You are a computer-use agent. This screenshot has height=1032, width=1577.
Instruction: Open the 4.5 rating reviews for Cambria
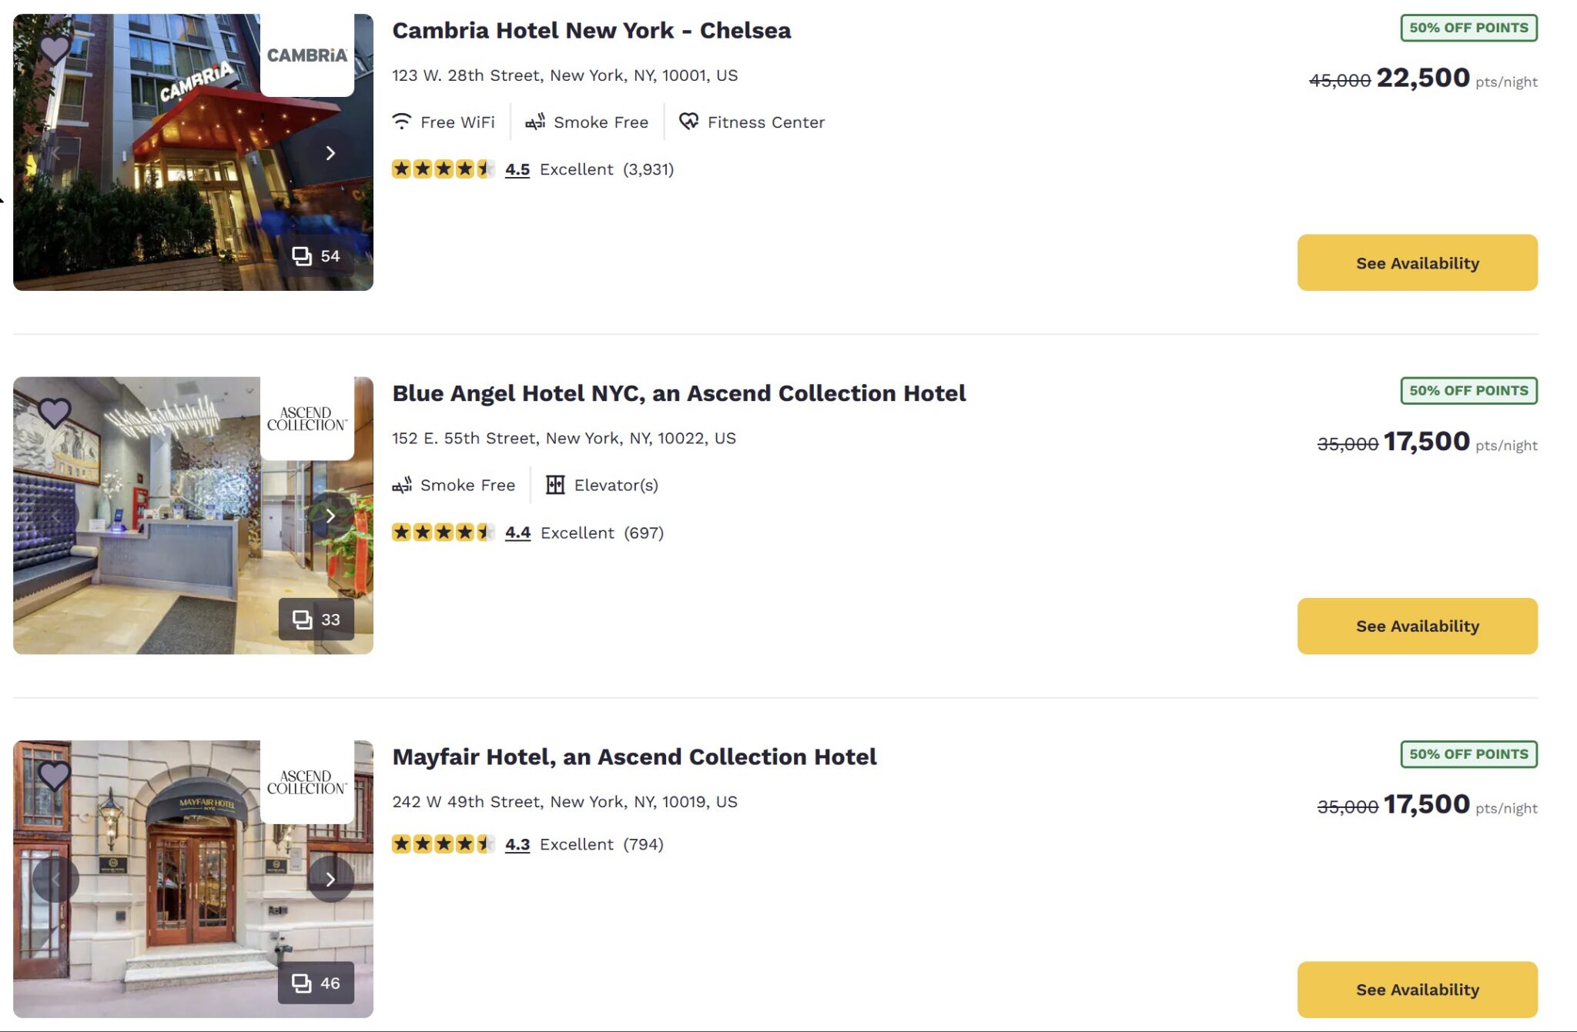pos(517,169)
